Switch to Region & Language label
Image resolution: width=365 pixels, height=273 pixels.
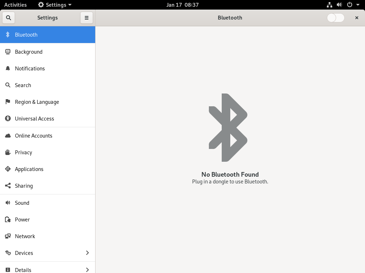click(37, 102)
